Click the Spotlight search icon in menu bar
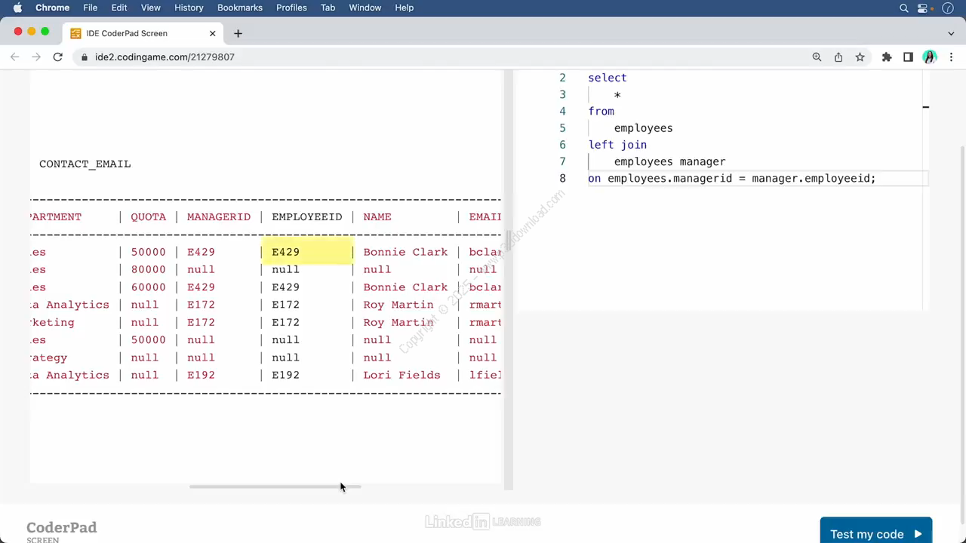The height and width of the screenshot is (543, 966). click(904, 8)
